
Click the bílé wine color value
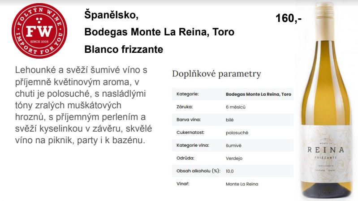click(x=230, y=120)
